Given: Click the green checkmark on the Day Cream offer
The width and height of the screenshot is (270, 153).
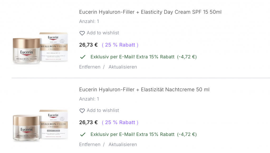Looking at the screenshot, I should click(x=83, y=57).
